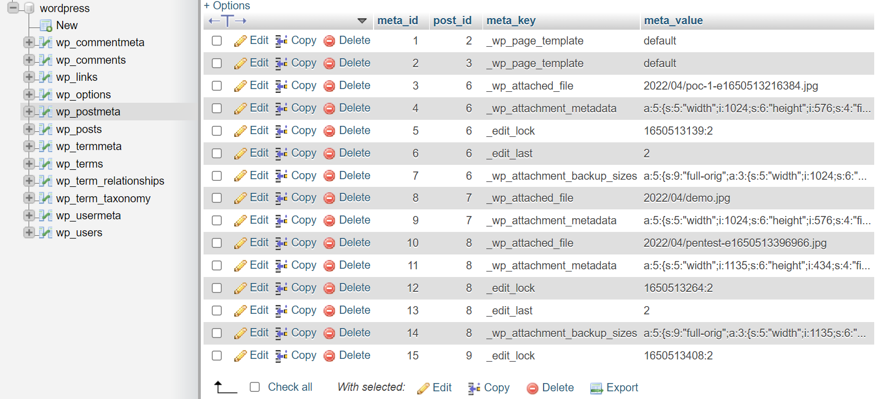Click the full-texts toggle arrows in table header
Screen dimensions: 883x399
tap(227, 21)
